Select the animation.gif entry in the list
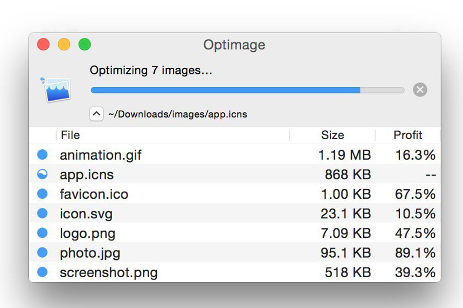The height and width of the screenshot is (308, 463). pos(154,155)
